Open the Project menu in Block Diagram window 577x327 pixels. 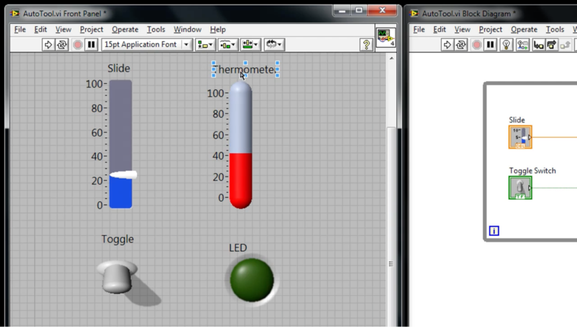(x=490, y=29)
